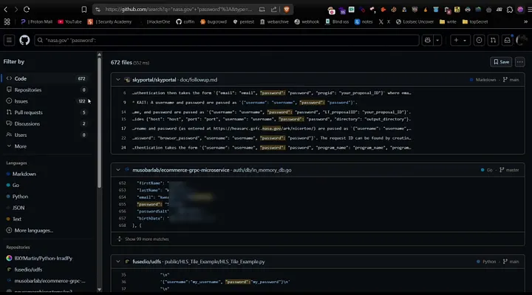Open browser extensions puzzle icon
The image size is (532, 295).
(x=510, y=10)
